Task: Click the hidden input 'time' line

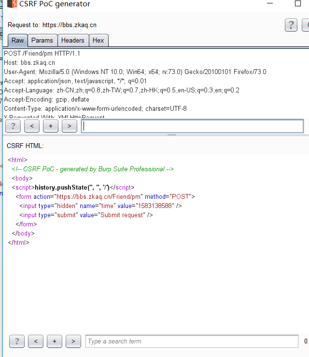Action: click(x=100, y=206)
